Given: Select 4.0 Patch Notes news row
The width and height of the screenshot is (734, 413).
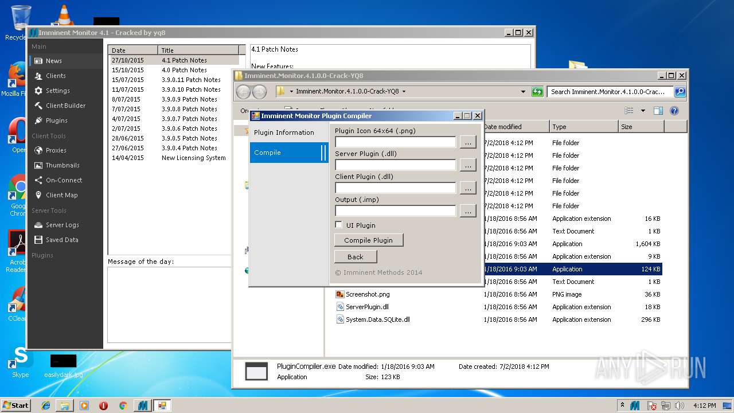Looking at the screenshot, I should [174, 70].
